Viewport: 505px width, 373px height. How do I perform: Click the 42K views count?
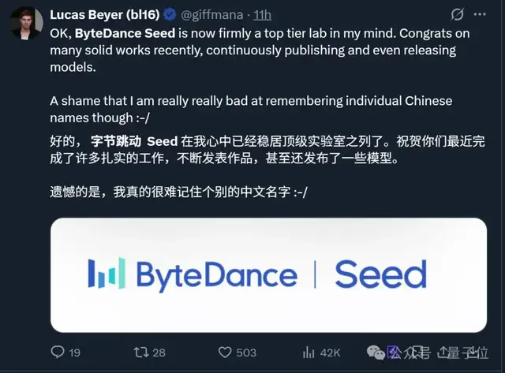point(330,352)
